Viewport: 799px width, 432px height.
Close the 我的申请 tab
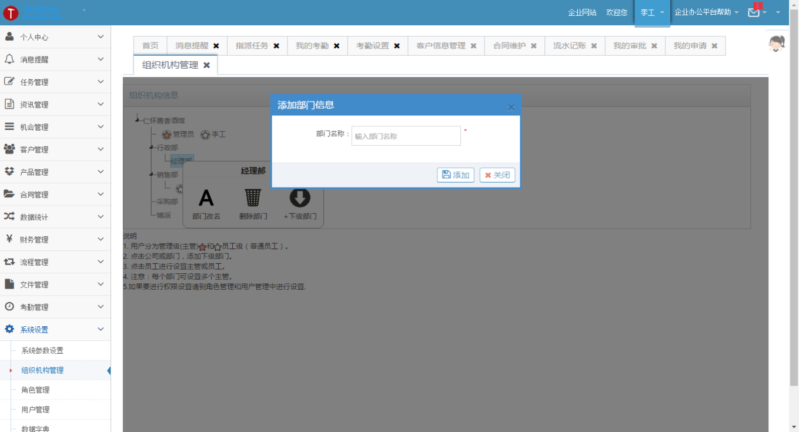tap(714, 46)
